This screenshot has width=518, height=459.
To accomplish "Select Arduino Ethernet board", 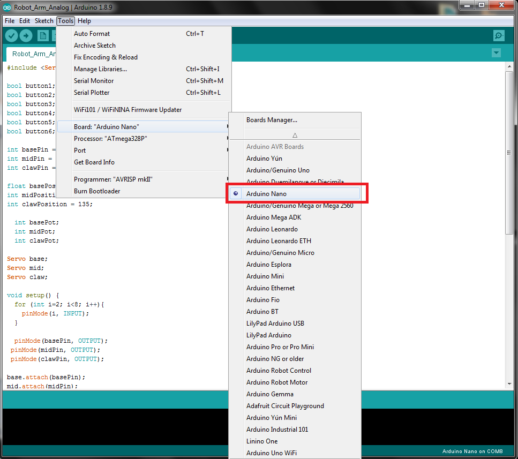I will point(295,288).
